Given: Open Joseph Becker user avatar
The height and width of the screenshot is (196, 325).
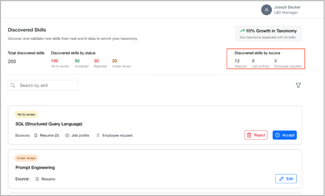Looking at the screenshot, I should (x=266, y=10).
